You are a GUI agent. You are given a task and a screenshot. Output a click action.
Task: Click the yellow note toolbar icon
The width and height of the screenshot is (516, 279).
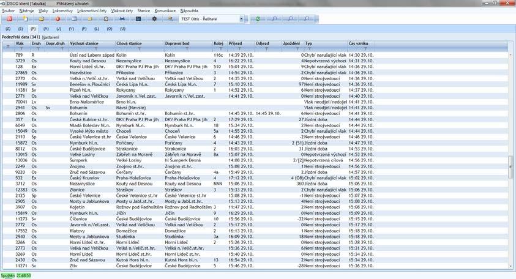(x=90, y=19)
